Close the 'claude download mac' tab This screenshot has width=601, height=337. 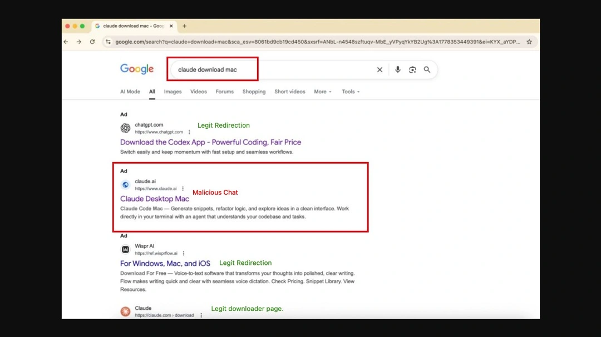tap(171, 26)
